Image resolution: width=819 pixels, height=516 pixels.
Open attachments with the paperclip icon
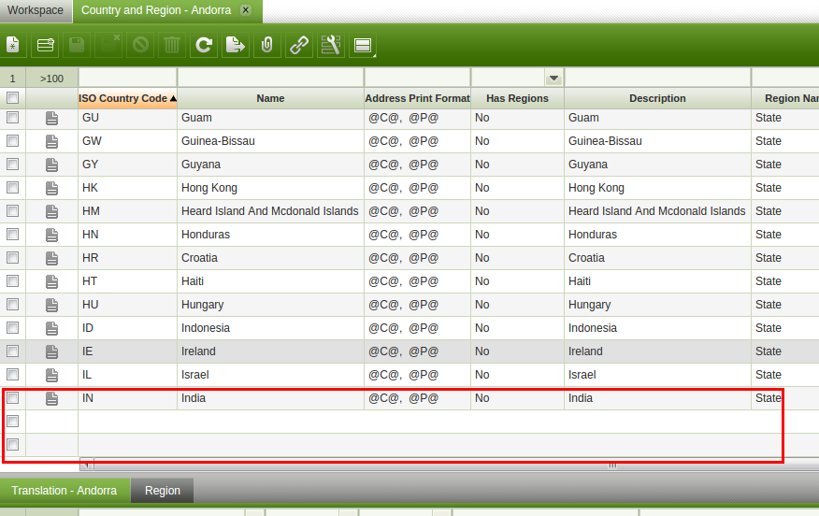(x=267, y=44)
